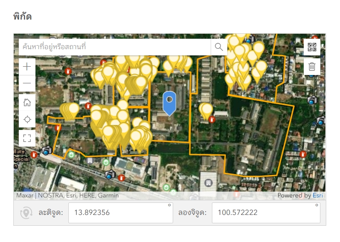Click the camera marker below the trash button
Screen dimensions: 340x242
point(312,100)
